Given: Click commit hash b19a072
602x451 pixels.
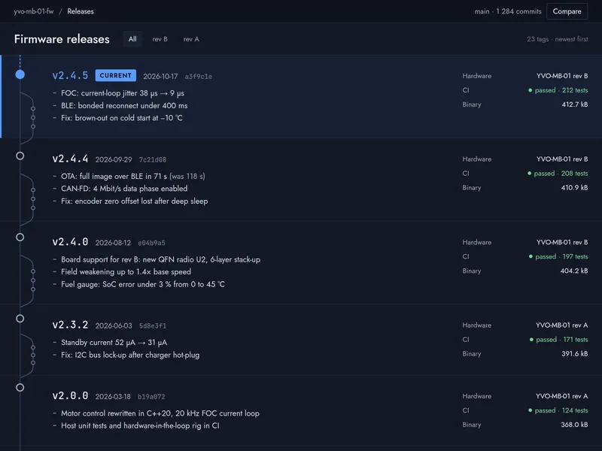Looking at the screenshot, I should pyautogui.click(x=151, y=397).
